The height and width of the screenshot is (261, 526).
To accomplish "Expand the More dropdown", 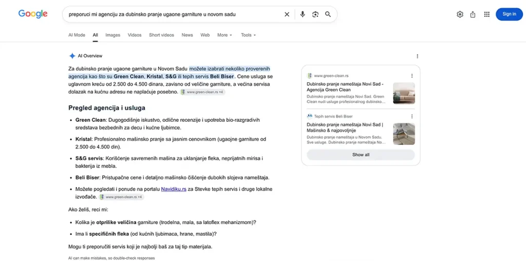I will click(x=224, y=35).
